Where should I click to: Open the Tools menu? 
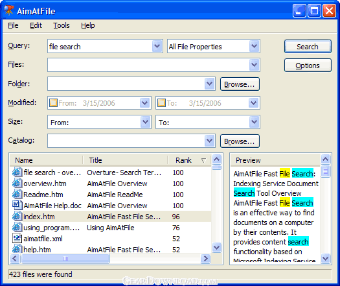62,25
